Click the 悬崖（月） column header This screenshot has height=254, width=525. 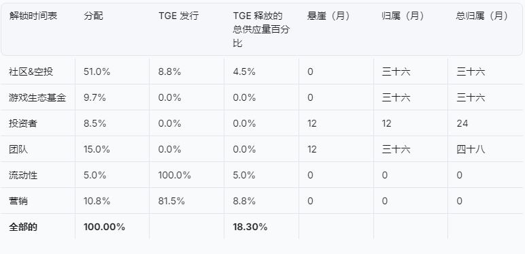tap(328, 16)
